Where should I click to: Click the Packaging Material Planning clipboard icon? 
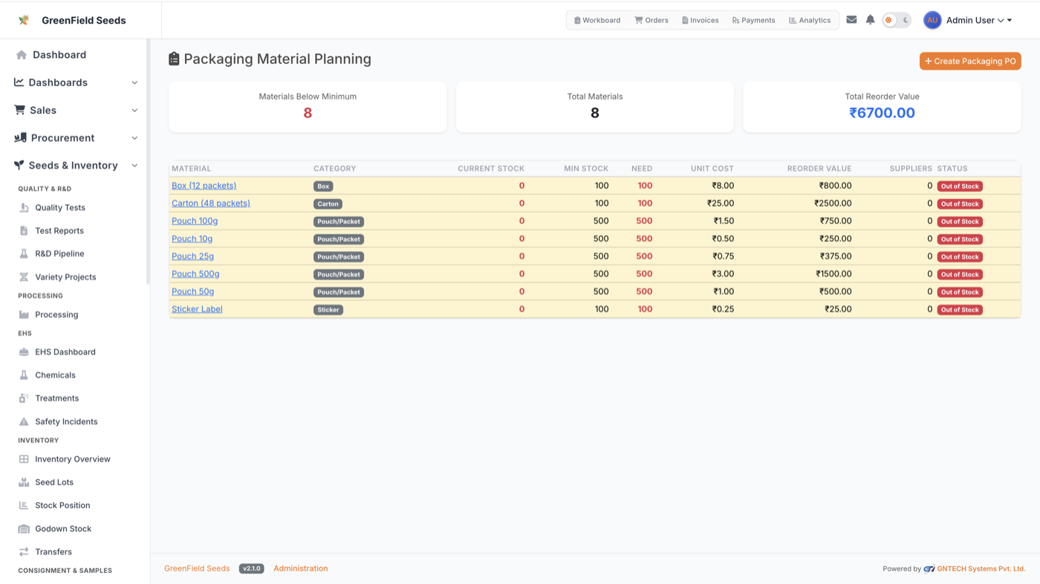174,59
